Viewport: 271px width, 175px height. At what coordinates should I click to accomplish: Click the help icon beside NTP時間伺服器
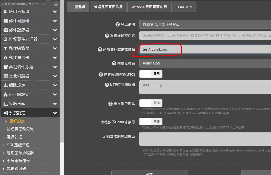click(x=107, y=85)
